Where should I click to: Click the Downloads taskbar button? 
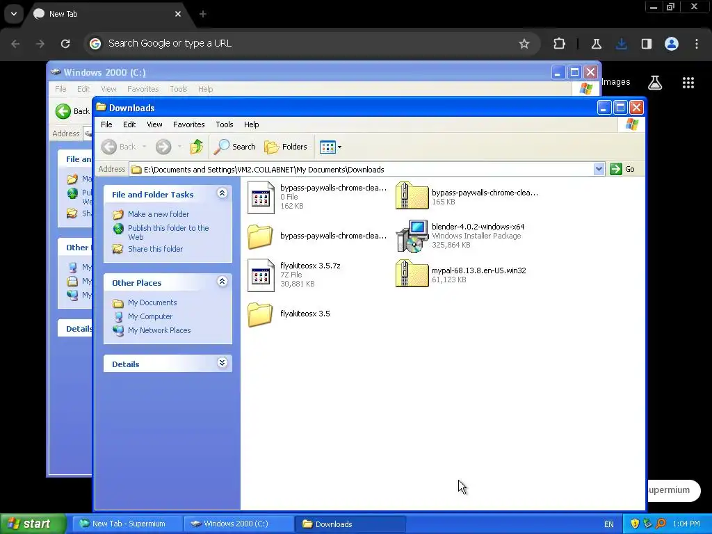(350, 524)
